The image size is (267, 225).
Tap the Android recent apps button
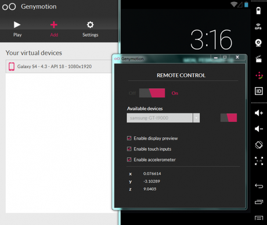tap(259, 202)
